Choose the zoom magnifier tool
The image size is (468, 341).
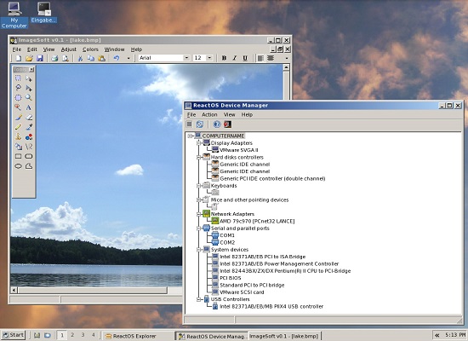(29, 97)
